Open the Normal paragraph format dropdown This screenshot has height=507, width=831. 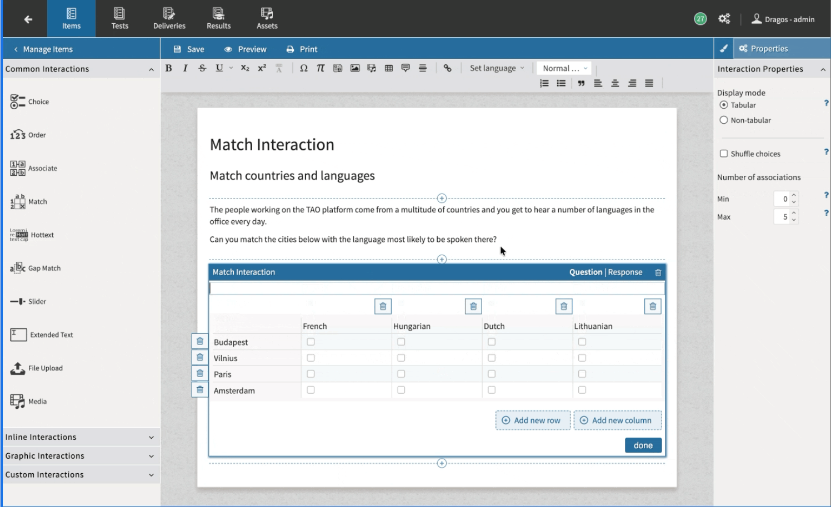coord(564,68)
